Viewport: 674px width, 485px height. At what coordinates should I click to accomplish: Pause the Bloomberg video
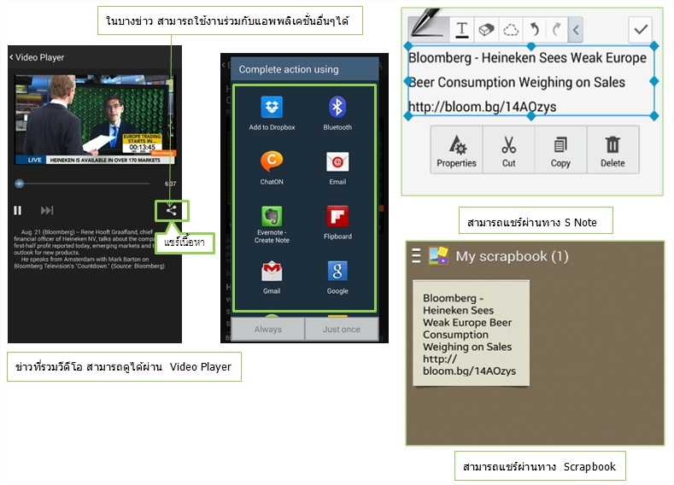point(18,211)
